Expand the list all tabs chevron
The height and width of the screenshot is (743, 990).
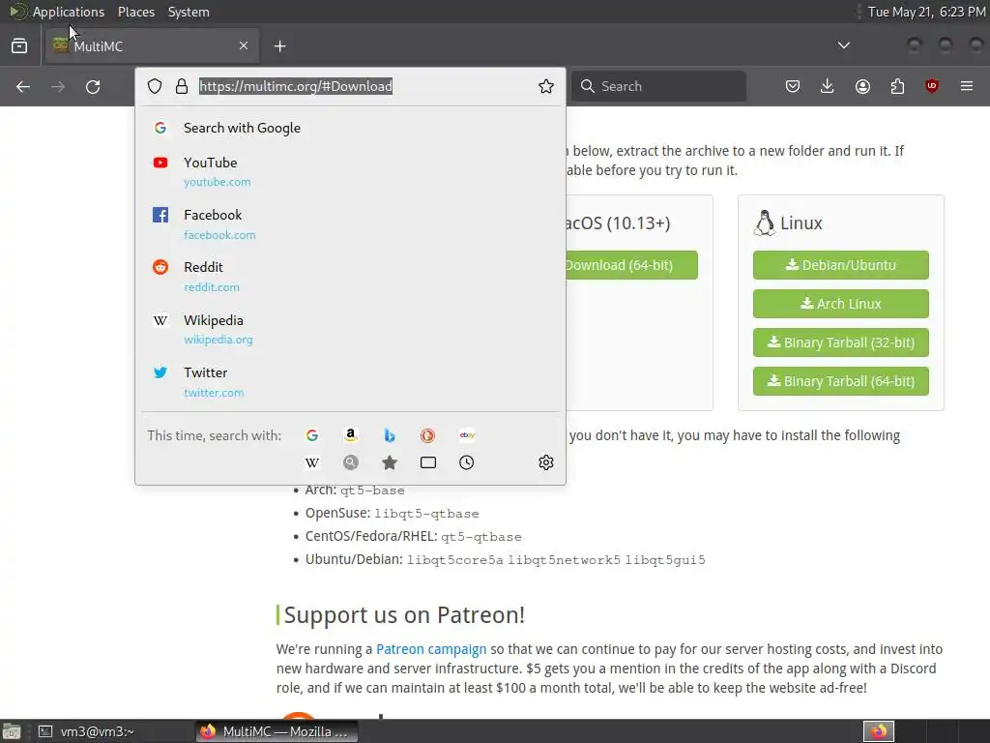(843, 45)
